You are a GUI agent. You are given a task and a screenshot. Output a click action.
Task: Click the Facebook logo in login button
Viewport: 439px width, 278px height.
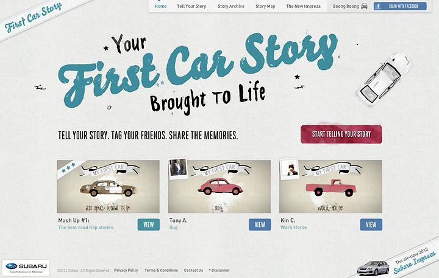click(378, 6)
